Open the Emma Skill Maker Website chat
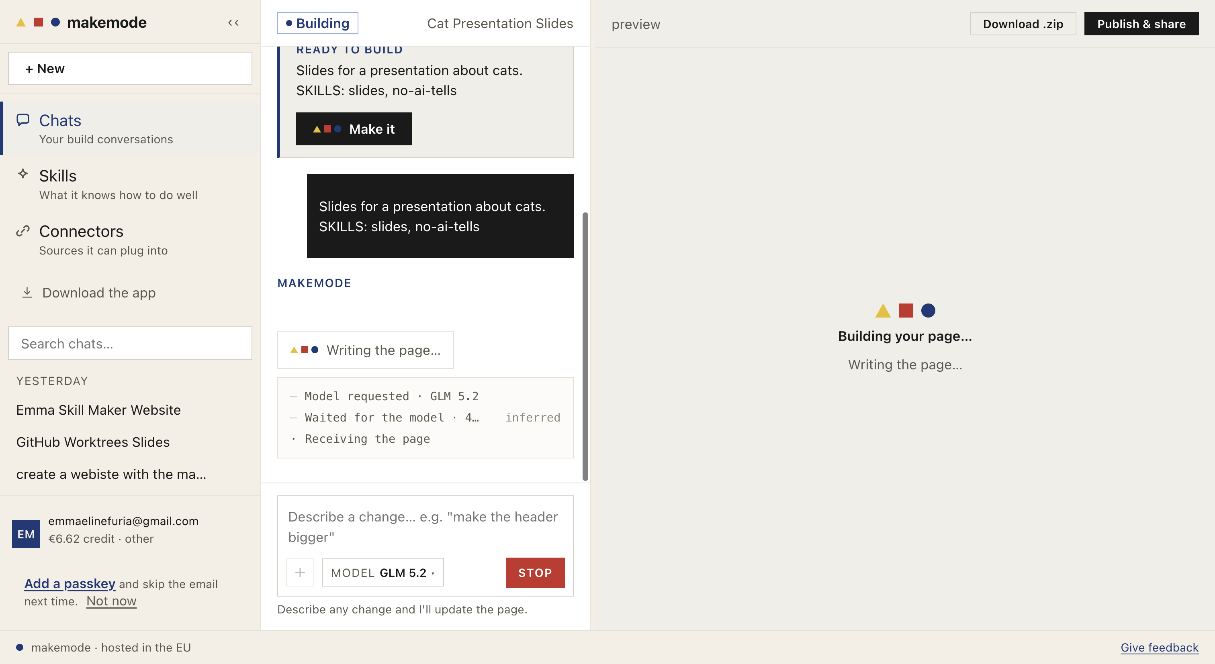 tap(98, 409)
